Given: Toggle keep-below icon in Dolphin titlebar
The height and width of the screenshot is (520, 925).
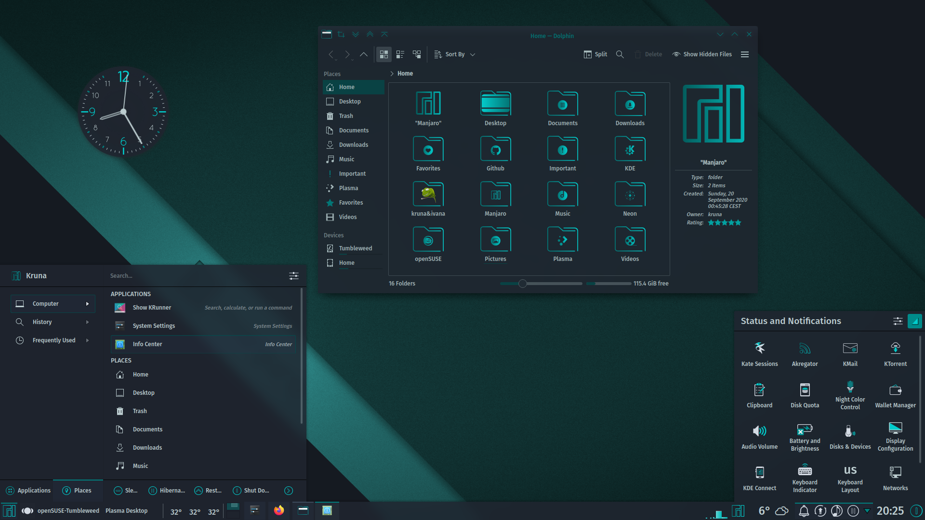Looking at the screenshot, I should [356, 34].
